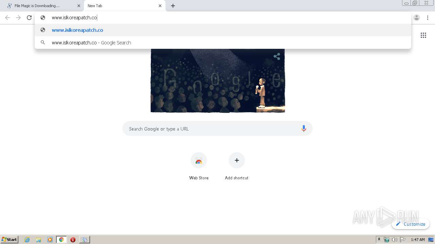Image resolution: width=435 pixels, height=244 pixels.
Task: Close the New Tab tab
Action: tap(160, 6)
